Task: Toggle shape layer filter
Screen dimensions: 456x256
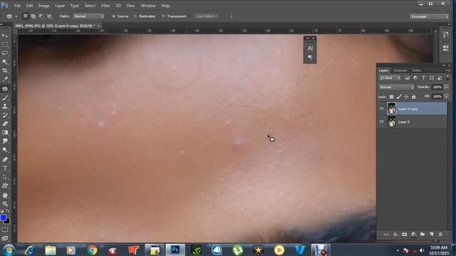Action: pos(432,78)
